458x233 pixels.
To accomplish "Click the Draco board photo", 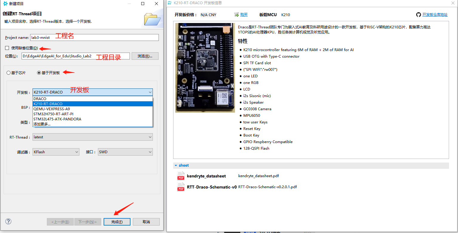I will pyautogui.click(x=205, y=68).
